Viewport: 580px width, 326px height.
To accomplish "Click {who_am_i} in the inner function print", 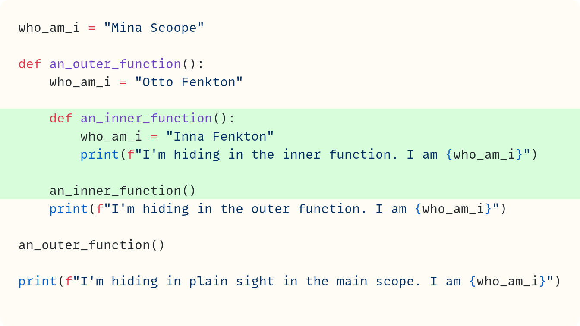I will (485, 154).
